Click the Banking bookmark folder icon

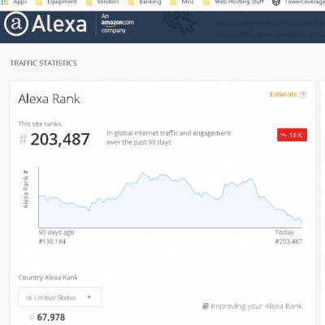pos(132,2)
